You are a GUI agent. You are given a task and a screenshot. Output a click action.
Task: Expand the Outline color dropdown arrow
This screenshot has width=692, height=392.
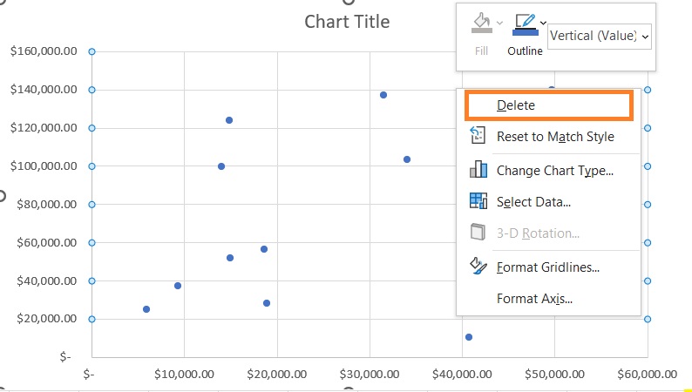(543, 23)
